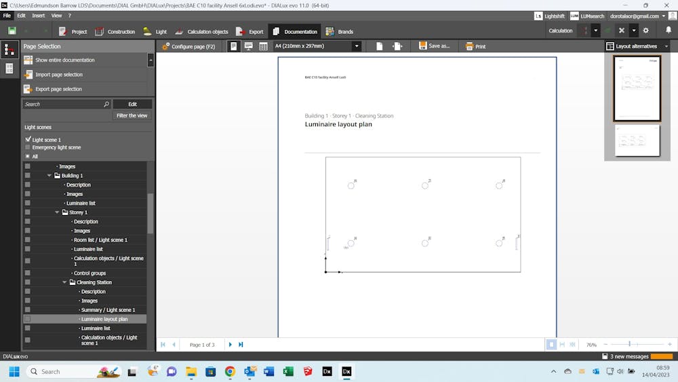
Task: Expand the Layout alternatives dropdown
Action: tap(666, 46)
